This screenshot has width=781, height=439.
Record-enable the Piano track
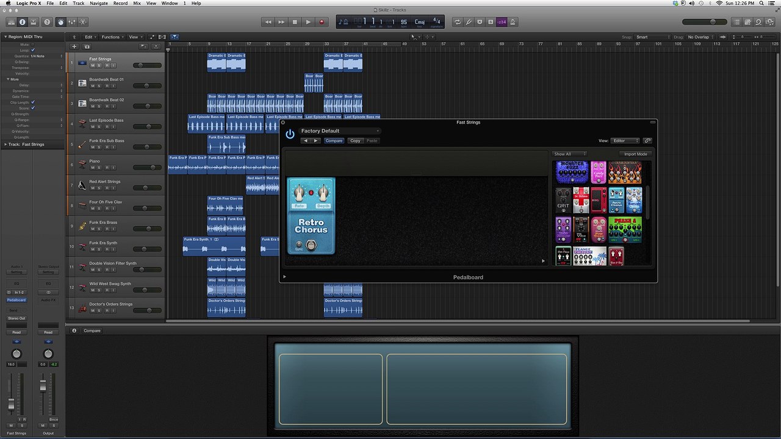point(106,167)
